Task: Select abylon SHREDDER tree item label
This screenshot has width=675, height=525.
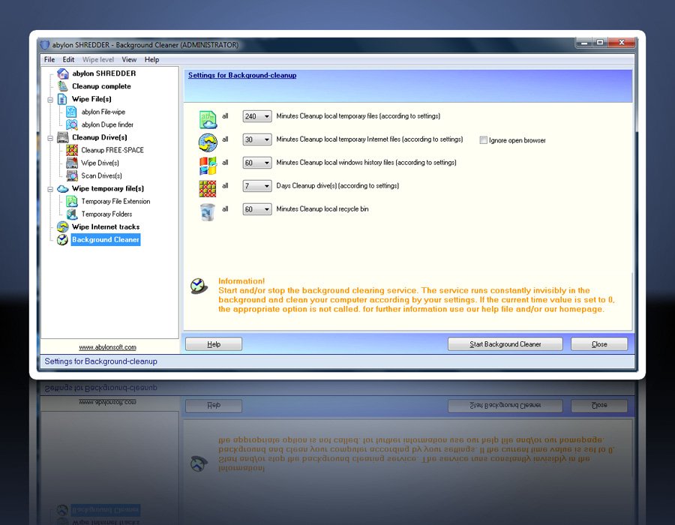Action: [x=103, y=73]
